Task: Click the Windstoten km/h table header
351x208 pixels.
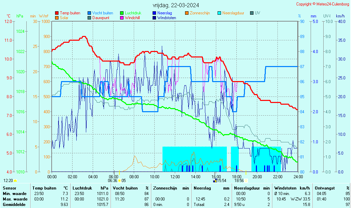Action: click(x=285, y=188)
